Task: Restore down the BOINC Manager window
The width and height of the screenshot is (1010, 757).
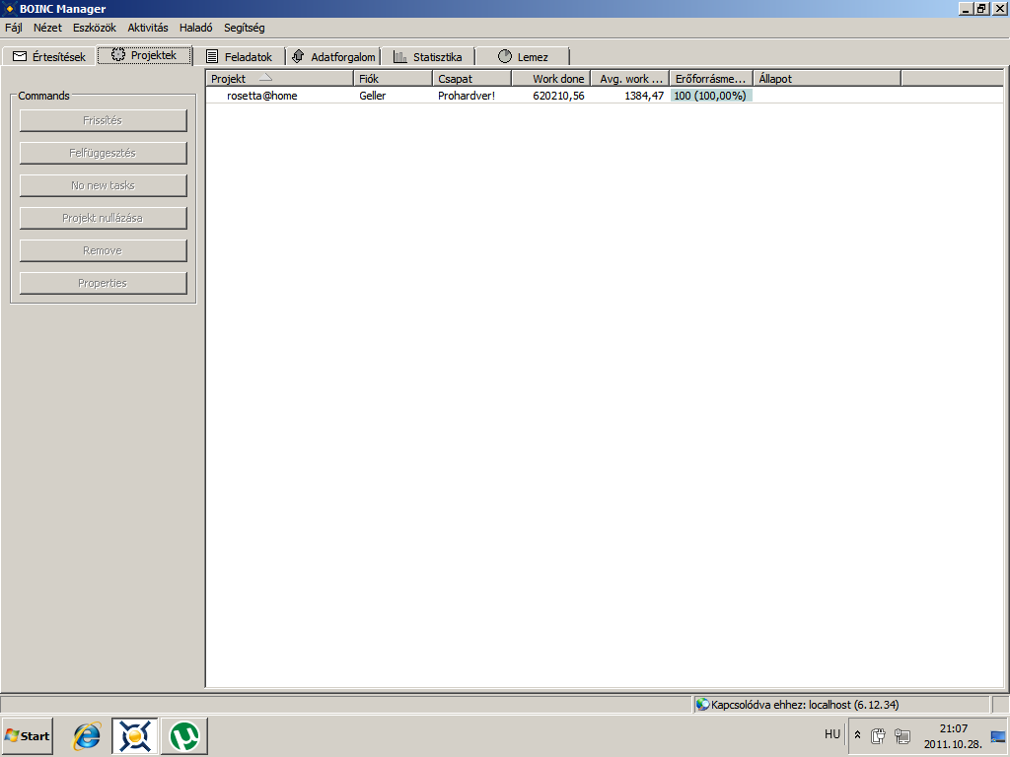Action: (981, 9)
